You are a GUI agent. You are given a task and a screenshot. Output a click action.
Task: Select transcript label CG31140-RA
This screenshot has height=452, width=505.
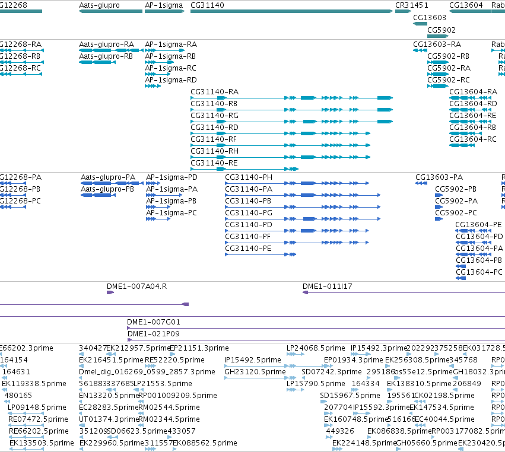[214, 92]
